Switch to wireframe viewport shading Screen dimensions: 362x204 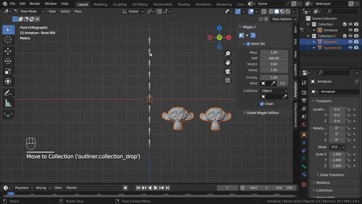pyautogui.click(x=271, y=11)
